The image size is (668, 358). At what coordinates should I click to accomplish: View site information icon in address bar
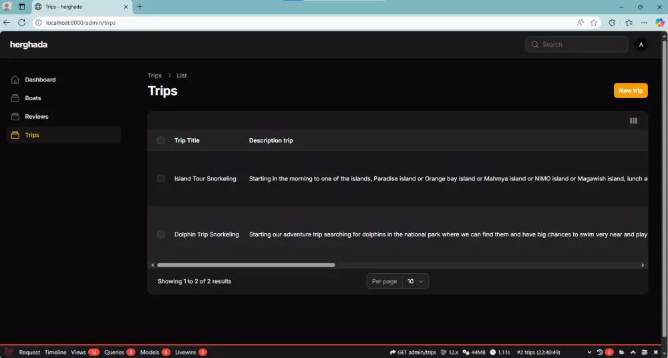click(38, 23)
